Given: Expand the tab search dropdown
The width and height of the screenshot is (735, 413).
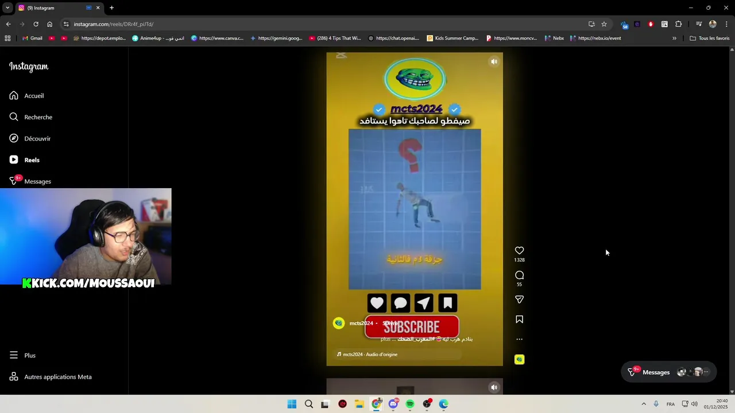Looking at the screenshot, I should (x=7, y=8).
